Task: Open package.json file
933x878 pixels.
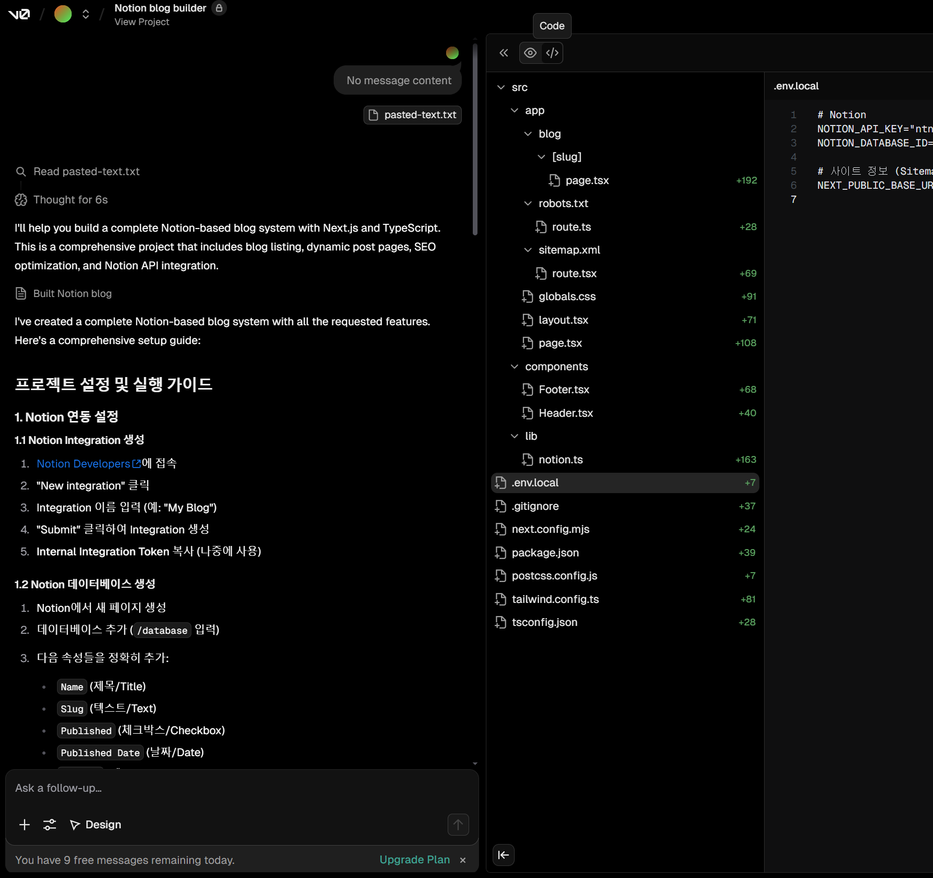Action: 625,553
